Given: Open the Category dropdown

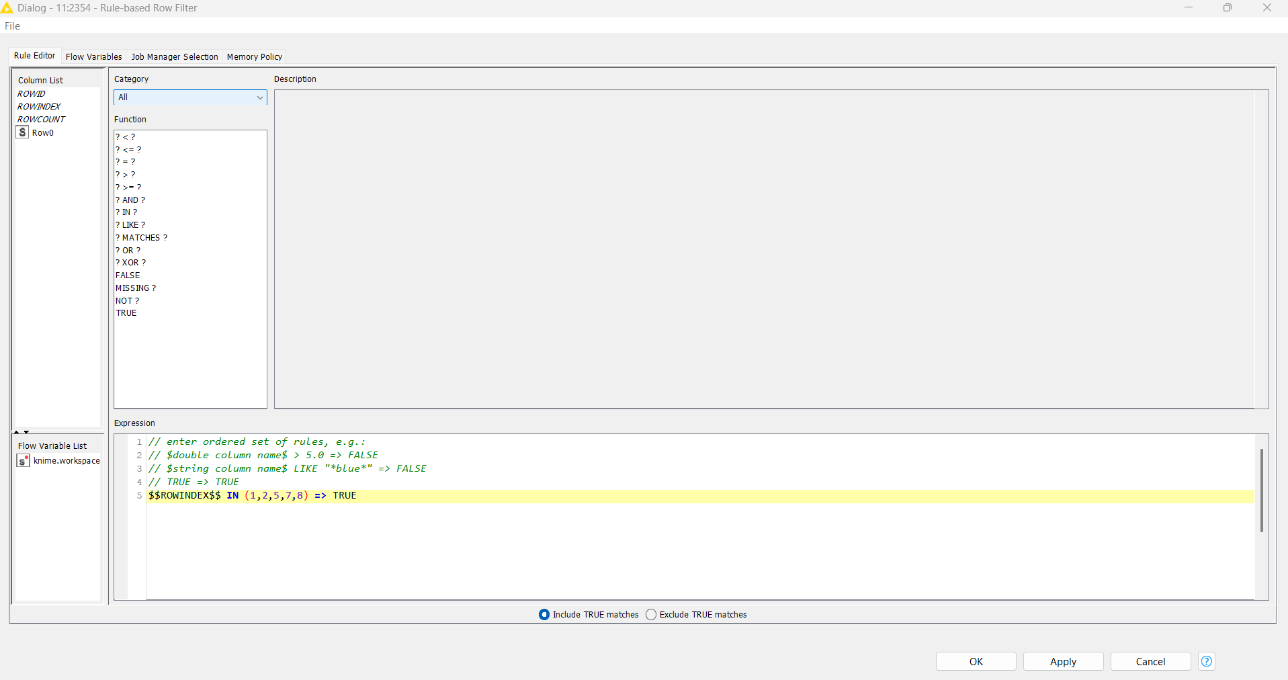Looking at the screenshot, I should tap(190, 97).
